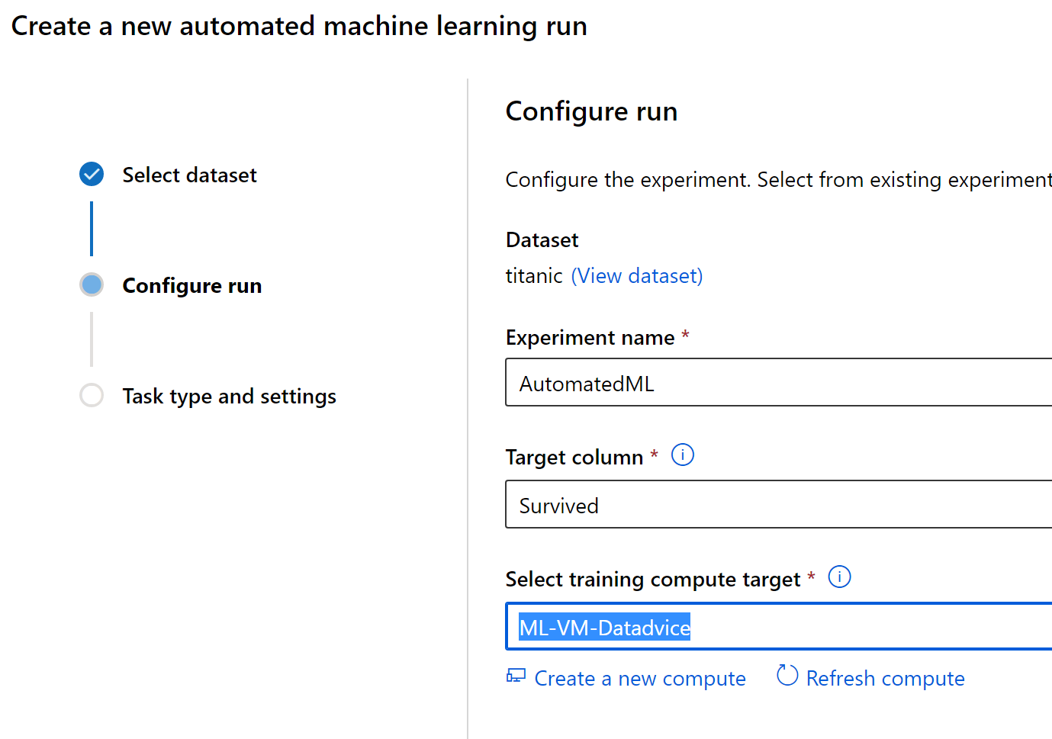Click the Target column info icon
Image resolution: width=1052 pixels, height=739 pixels.
pos(683,455)
